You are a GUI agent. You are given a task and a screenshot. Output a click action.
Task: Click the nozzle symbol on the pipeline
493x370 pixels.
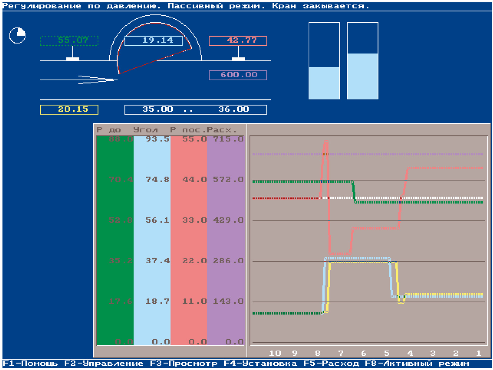97,80
